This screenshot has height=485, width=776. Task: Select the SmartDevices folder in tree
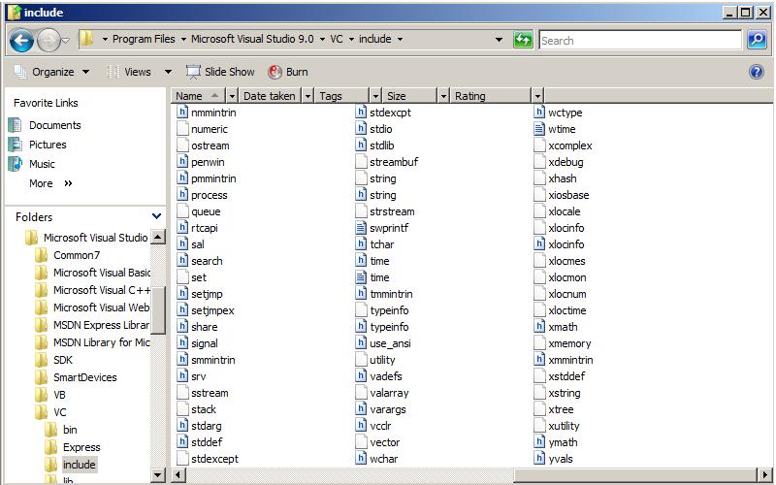point(84,377)
